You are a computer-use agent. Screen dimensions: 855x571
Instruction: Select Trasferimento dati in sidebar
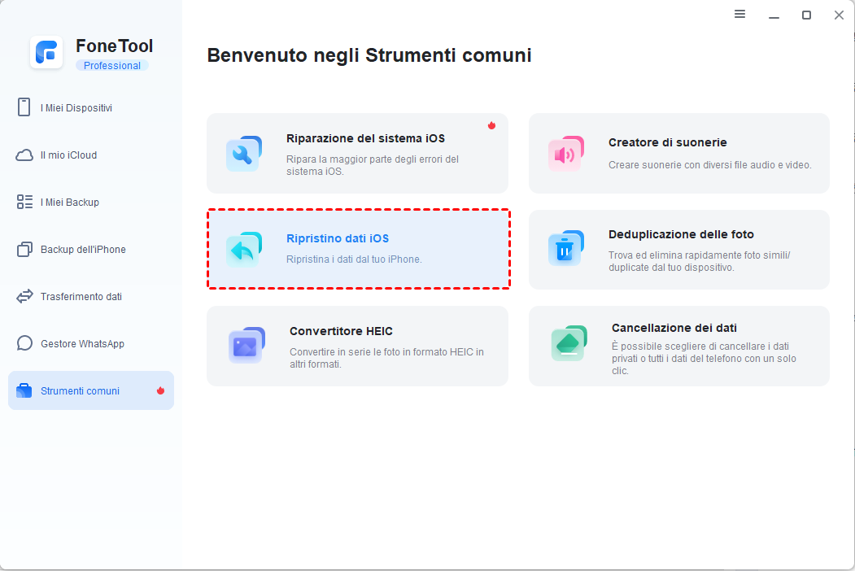(81, 296)
